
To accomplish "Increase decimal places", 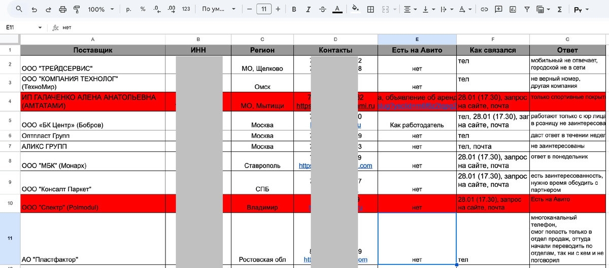I will coord(171,9).
